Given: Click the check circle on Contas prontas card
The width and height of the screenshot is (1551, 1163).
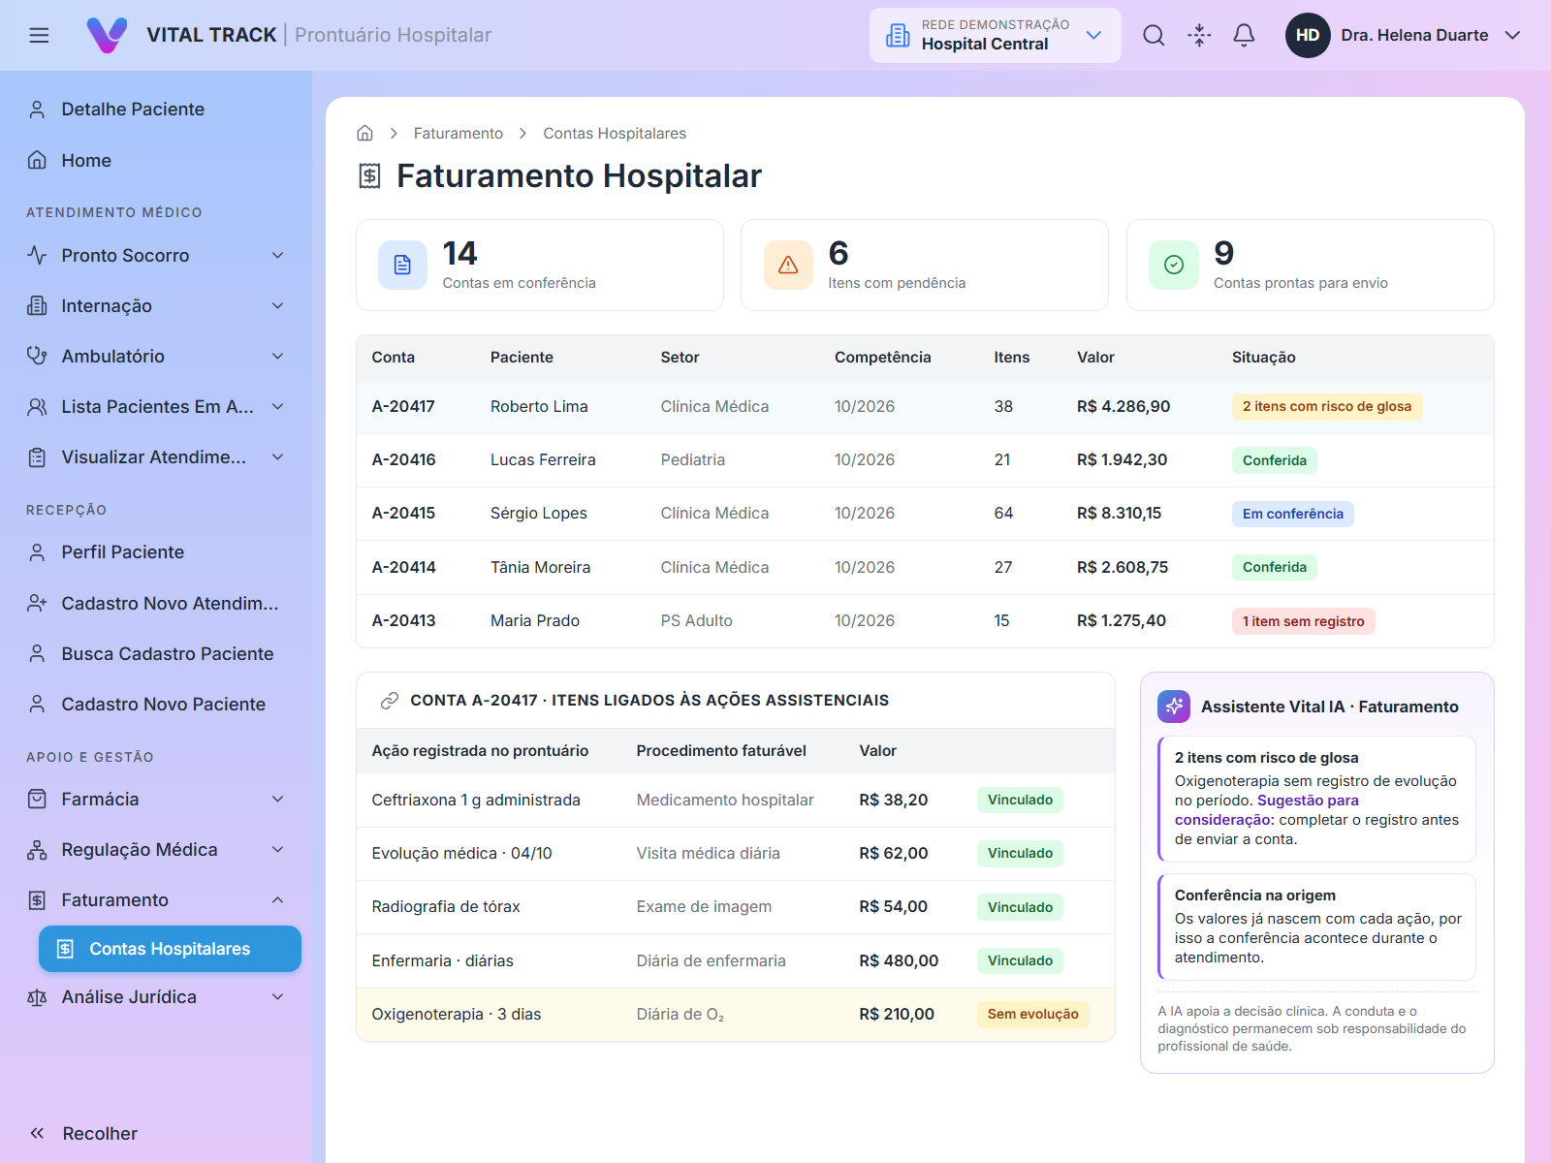Looking at the screenshot, I should pyautogui.click(x=1174, y=265).
